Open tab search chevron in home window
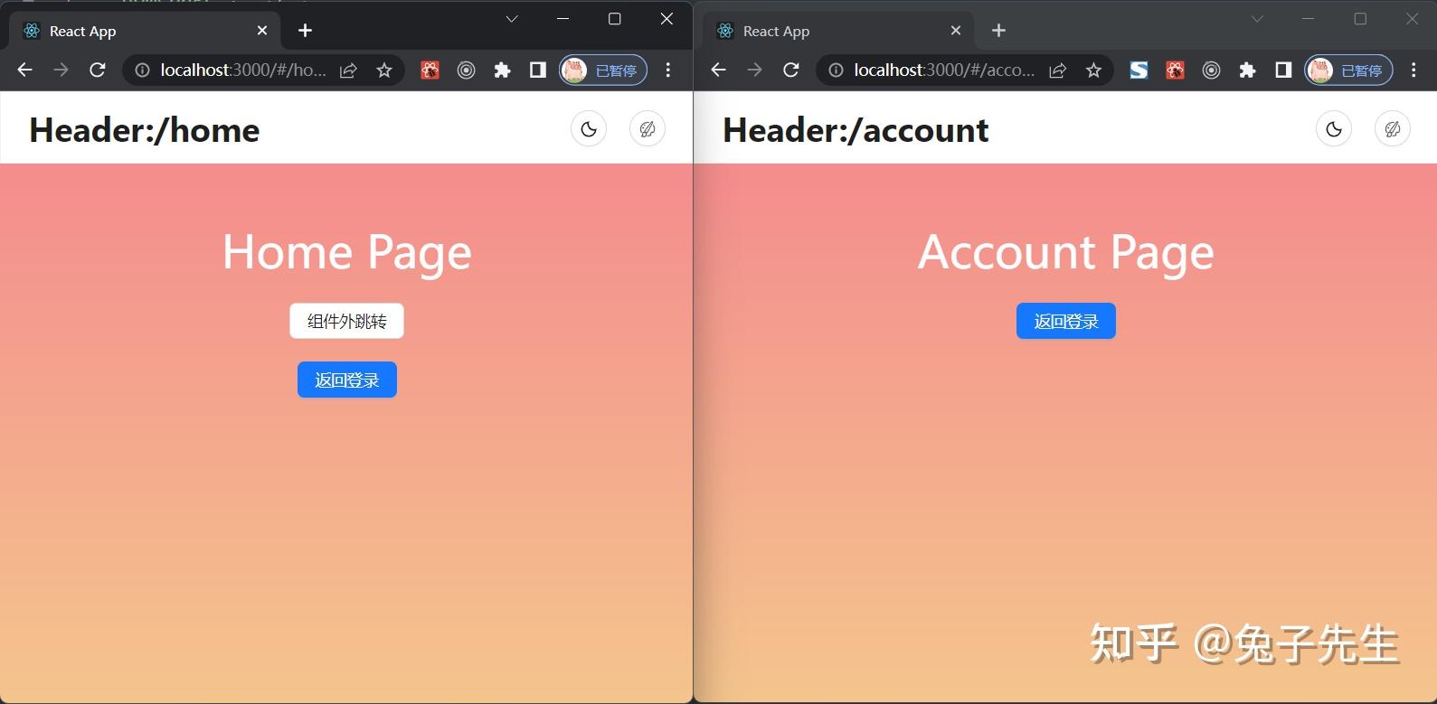Image resolution: width=1437 pixels, height=704 pixels. [512, 19]
